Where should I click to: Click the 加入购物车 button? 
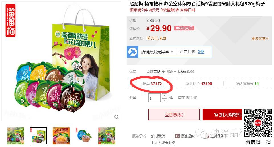(x=222, y=115)
